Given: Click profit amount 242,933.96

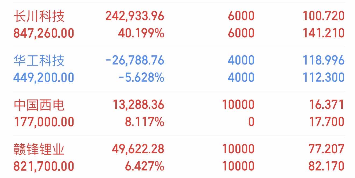Looking at the screenshot, I should 135,16.
